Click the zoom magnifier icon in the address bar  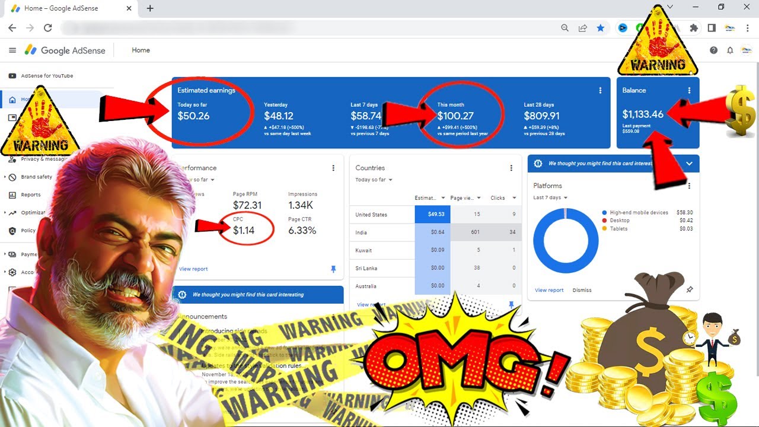565,28
